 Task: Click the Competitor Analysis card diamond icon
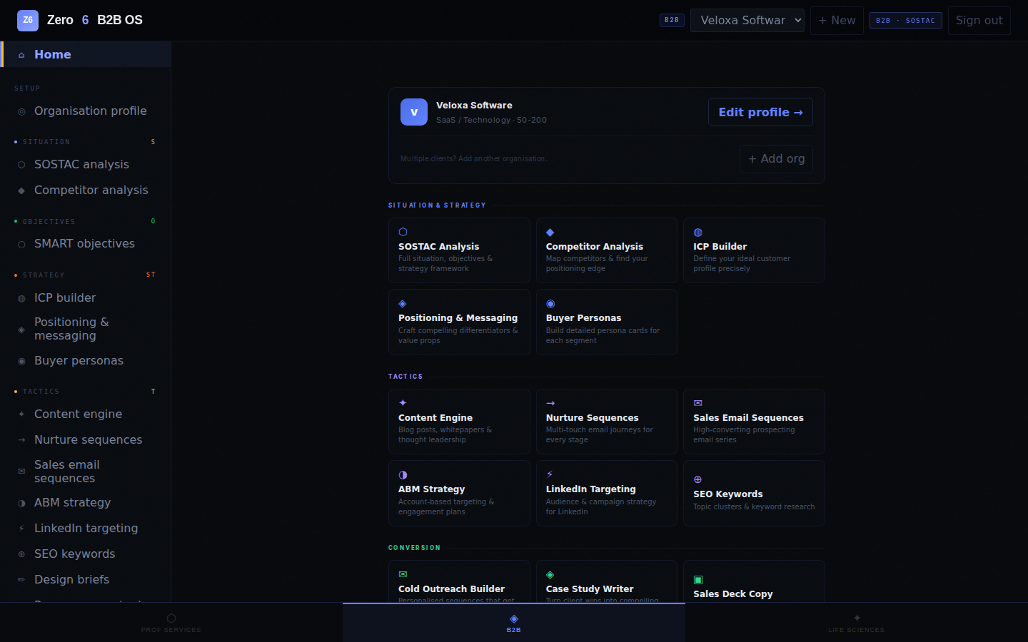tap(550, 233)
